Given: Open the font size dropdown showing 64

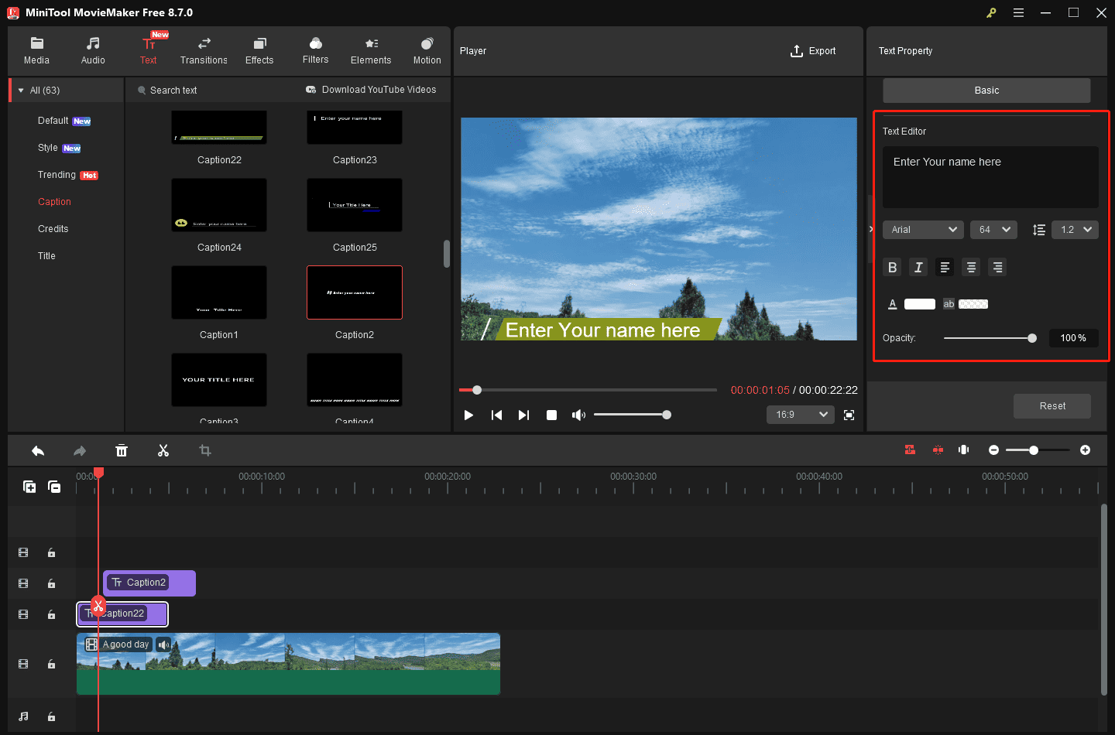Looking at the screenshot, I should pos(993,230).
